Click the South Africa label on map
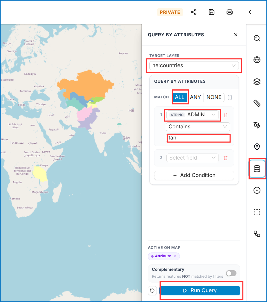The image size is (267, 302). coord(25,208)
